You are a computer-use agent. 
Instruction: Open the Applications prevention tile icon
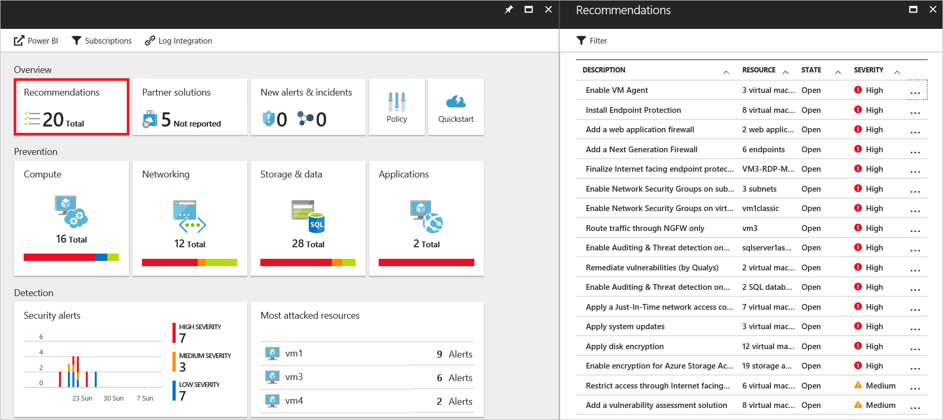click(x=427, y=216)
